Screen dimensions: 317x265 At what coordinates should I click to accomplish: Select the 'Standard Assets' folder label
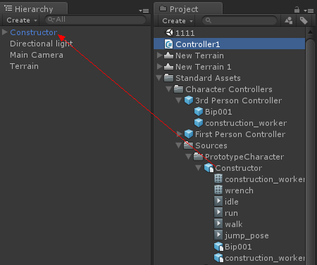(x=208, y=78)
